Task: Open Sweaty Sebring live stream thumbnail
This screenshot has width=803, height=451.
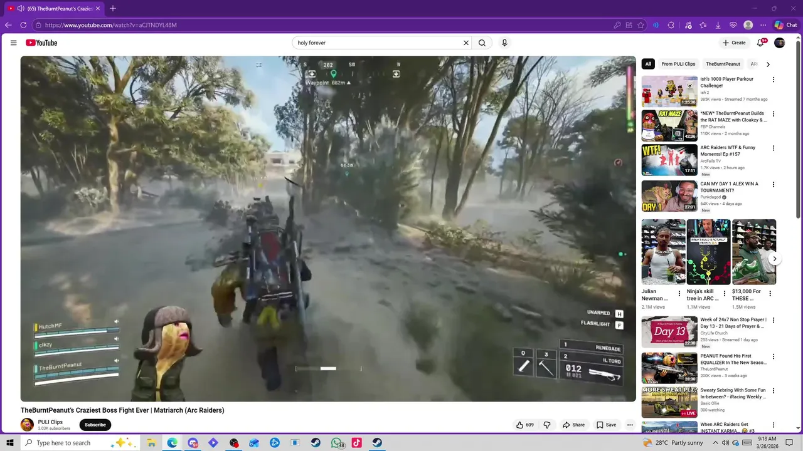Action: [669, 402]
